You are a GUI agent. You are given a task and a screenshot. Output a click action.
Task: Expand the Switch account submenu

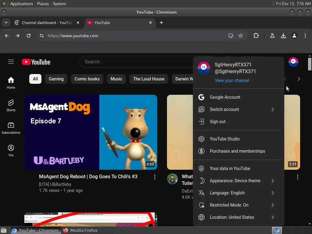click(273, 109)
